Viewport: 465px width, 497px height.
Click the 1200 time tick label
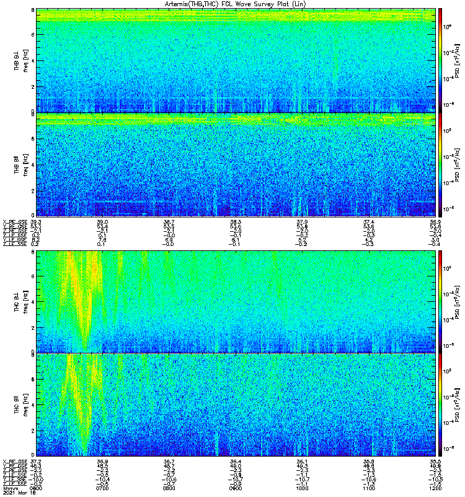click(435, 488)
